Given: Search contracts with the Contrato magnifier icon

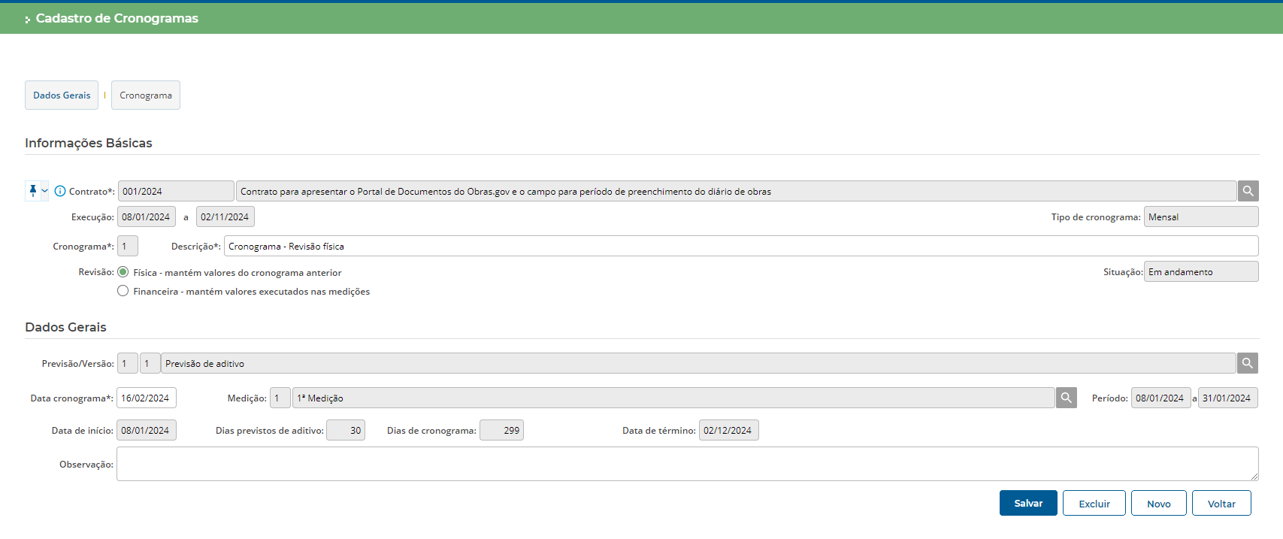Looking at the screenshot, I should (x=1248, y=191).
